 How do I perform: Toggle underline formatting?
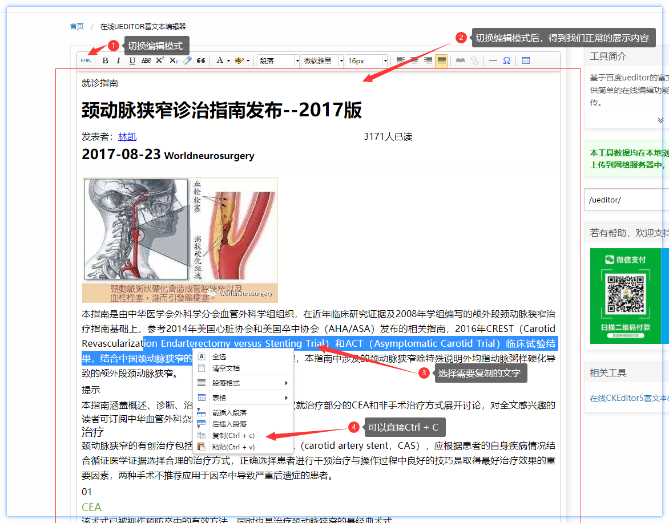coord(132,60)
